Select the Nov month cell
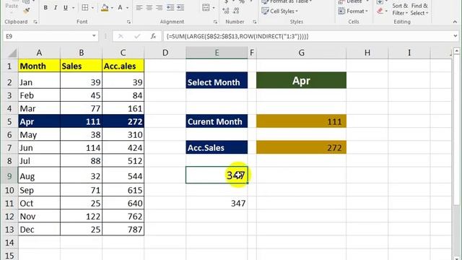 tap(39, 217)
